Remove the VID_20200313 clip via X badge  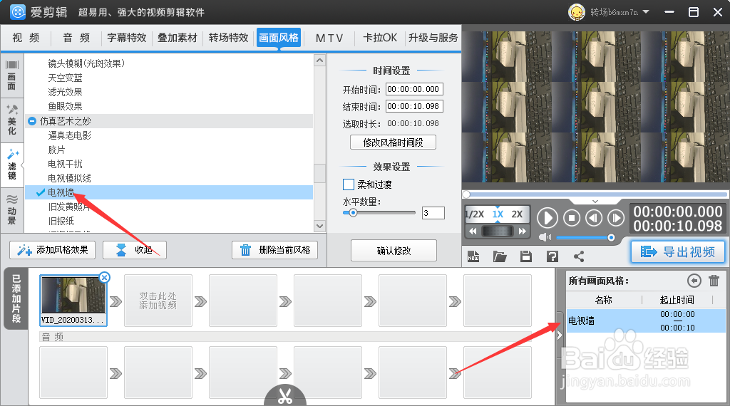tap(105, 278)
